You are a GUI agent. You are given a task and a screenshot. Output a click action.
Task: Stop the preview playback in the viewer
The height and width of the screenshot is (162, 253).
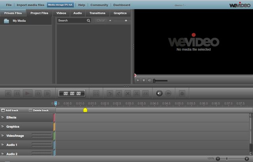(x=143, y=80)
